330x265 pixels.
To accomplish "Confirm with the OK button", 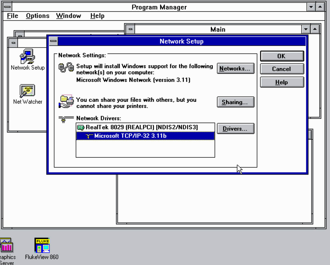I will (282, 56).
